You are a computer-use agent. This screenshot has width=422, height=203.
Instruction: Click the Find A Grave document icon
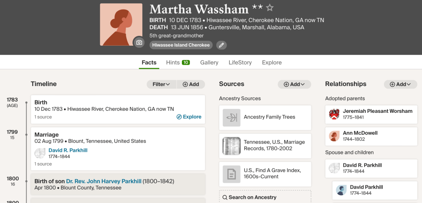pyautogui.click(x=231, y=174)
